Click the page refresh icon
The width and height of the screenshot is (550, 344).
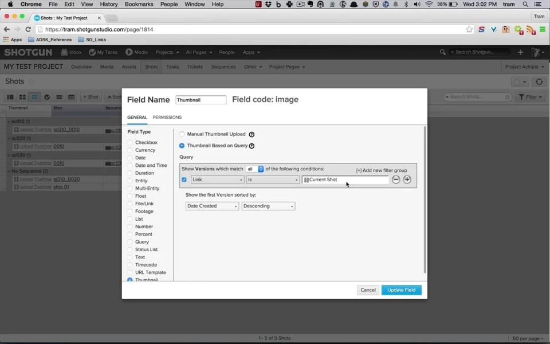(539, 82)
